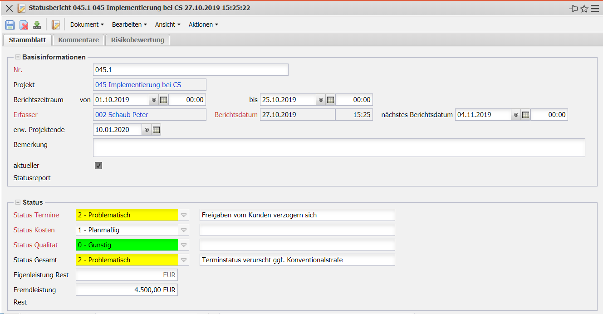Open calendar picker for erw. Projektende
603x314 pixels.
[156, 130]
